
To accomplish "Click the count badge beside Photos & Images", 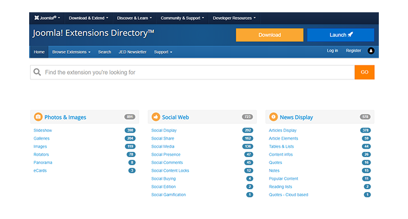I will point(130,117).
